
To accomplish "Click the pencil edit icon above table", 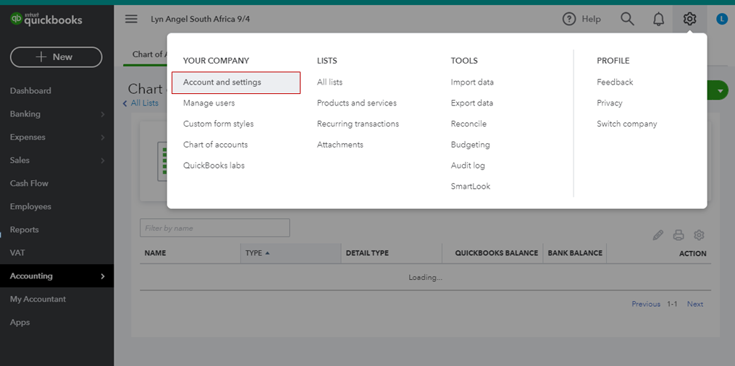I will coord(658,235).
